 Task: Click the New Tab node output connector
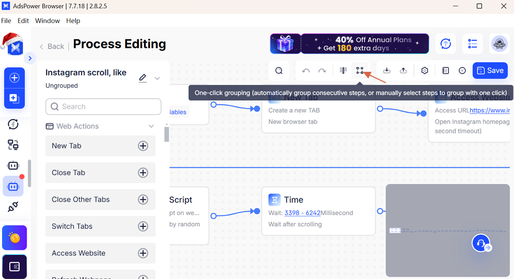[x=380, y=109]
